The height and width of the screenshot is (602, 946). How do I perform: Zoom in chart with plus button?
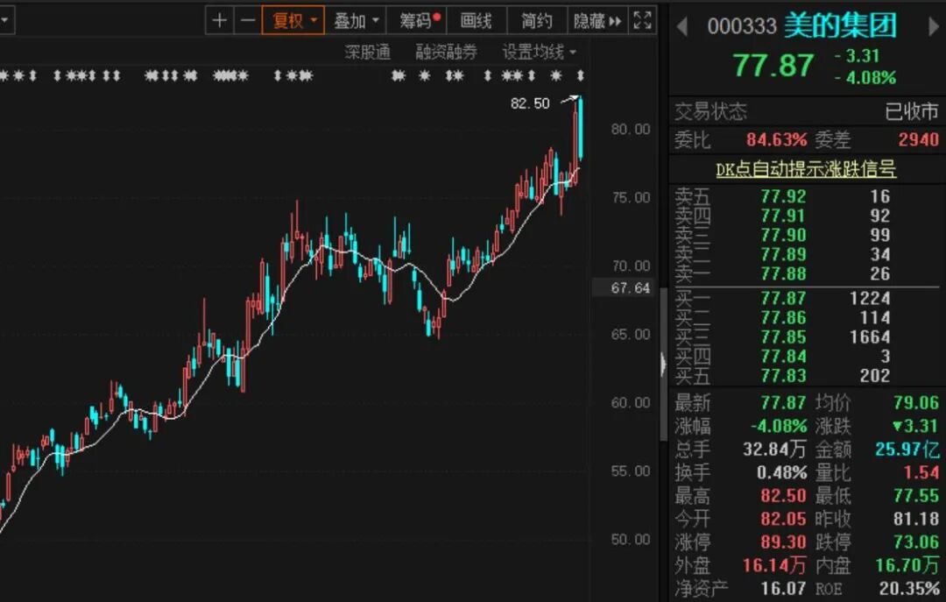click(220, 20)
